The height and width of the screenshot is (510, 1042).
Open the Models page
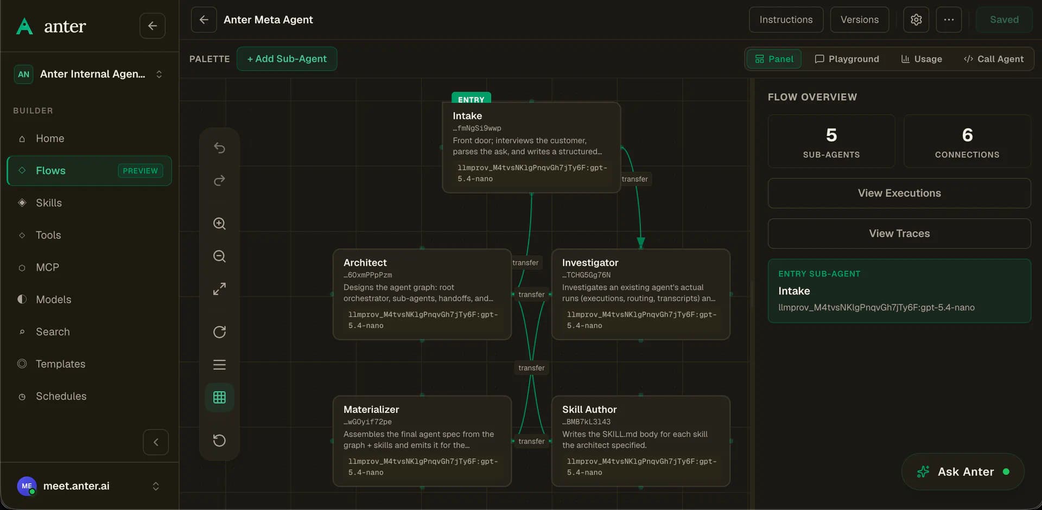coord(89,299)
